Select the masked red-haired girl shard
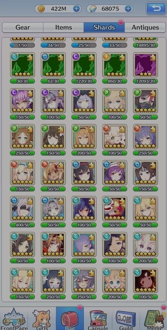 pyautogui.click(x=145, y=101)
